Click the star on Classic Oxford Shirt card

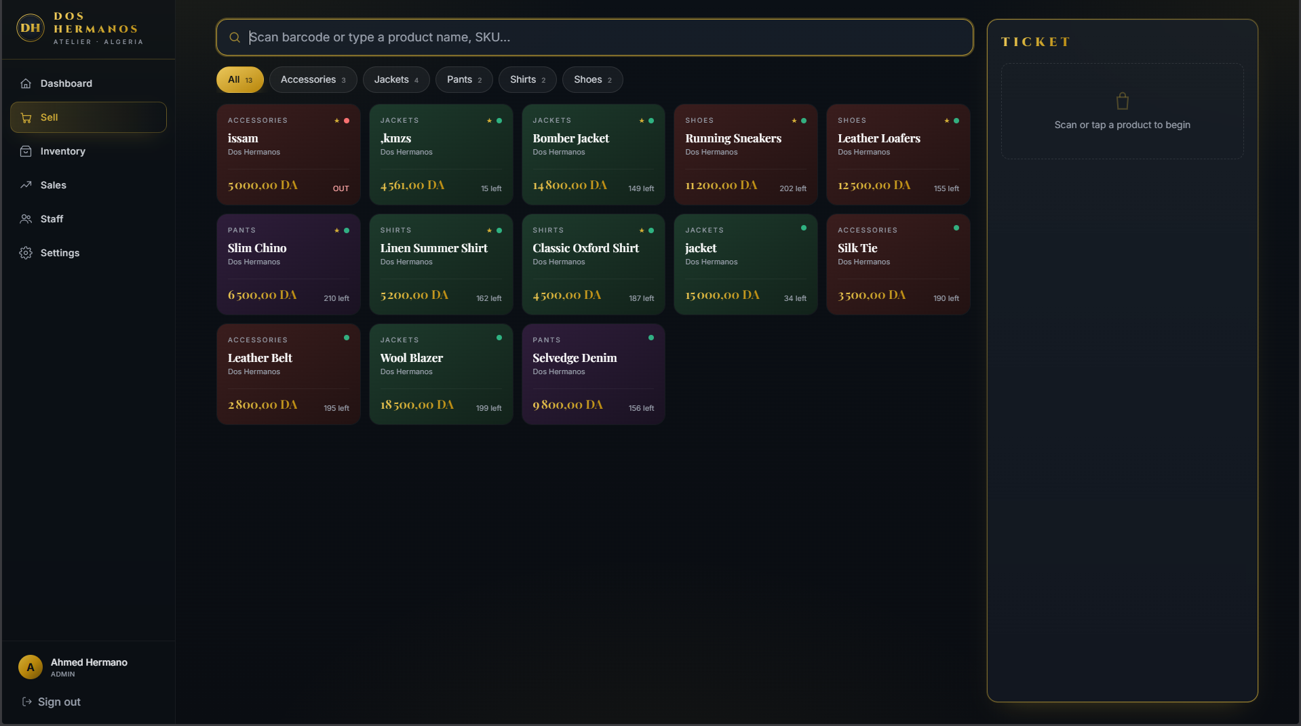click(642, 230)
